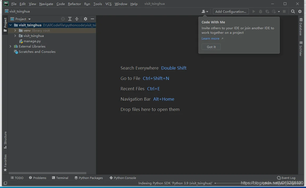Click the PyCharm logo icon
Image resolution: width=306 pixels, height=188 pixels.
click(x=6, y=3)
